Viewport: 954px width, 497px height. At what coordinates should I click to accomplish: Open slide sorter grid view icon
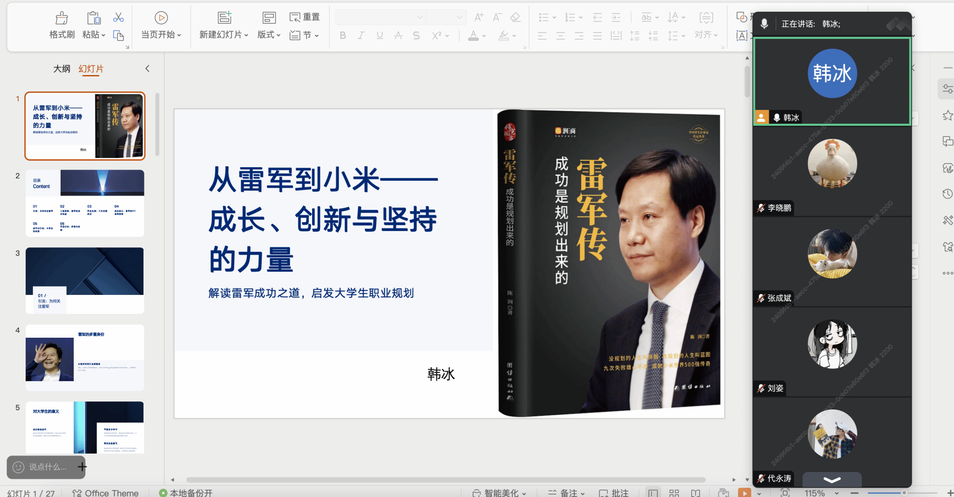[674, 493]
